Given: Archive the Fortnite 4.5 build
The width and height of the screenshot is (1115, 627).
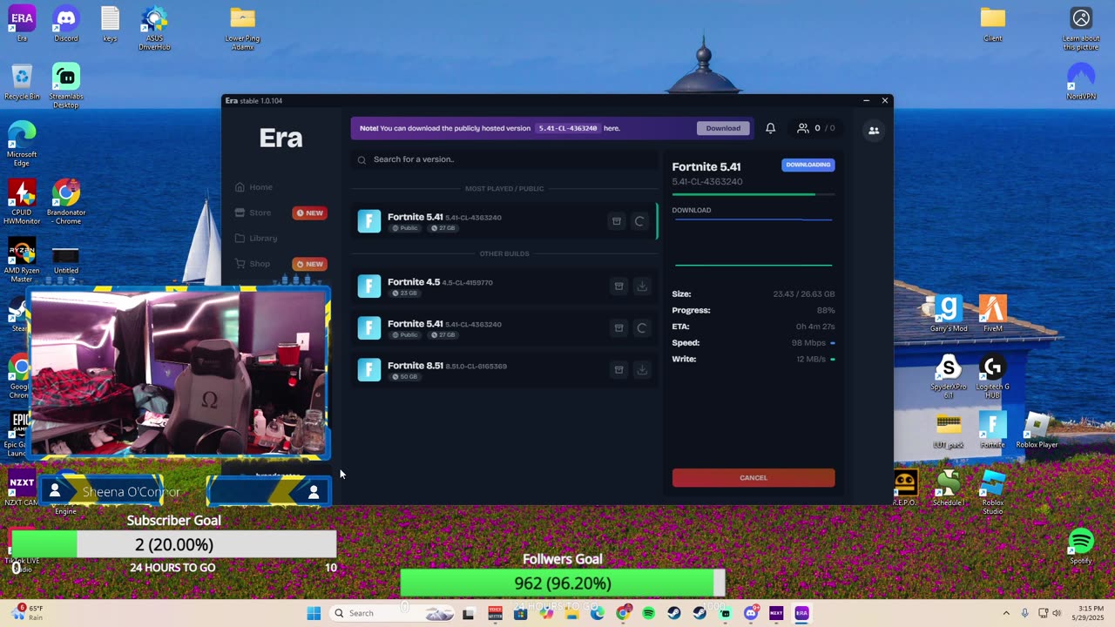Looking at the screenshot, I should 618,287.
